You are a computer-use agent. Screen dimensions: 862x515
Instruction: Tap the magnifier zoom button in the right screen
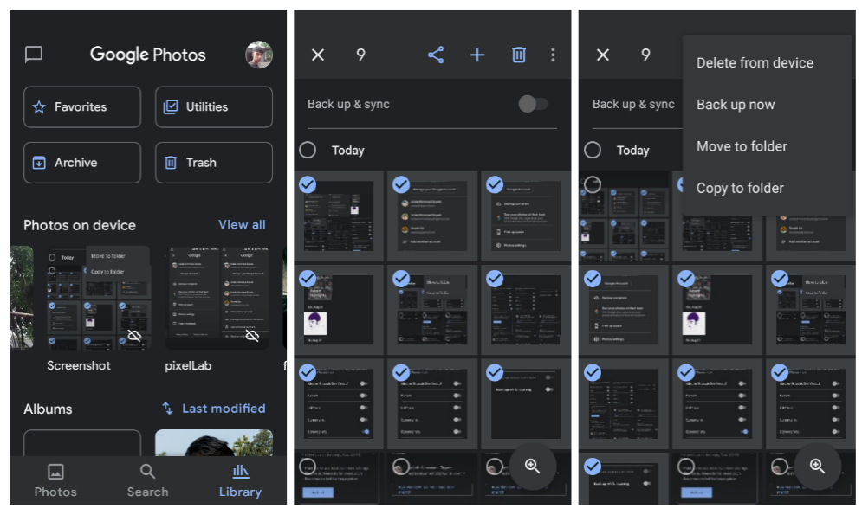pos(817,467)
